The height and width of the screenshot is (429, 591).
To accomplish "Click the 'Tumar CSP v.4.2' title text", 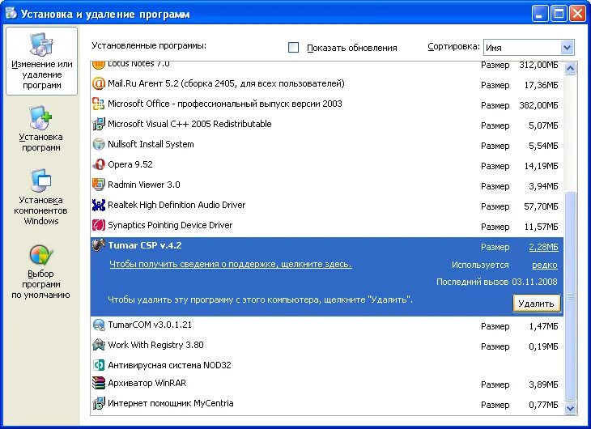I will [145, 245].
